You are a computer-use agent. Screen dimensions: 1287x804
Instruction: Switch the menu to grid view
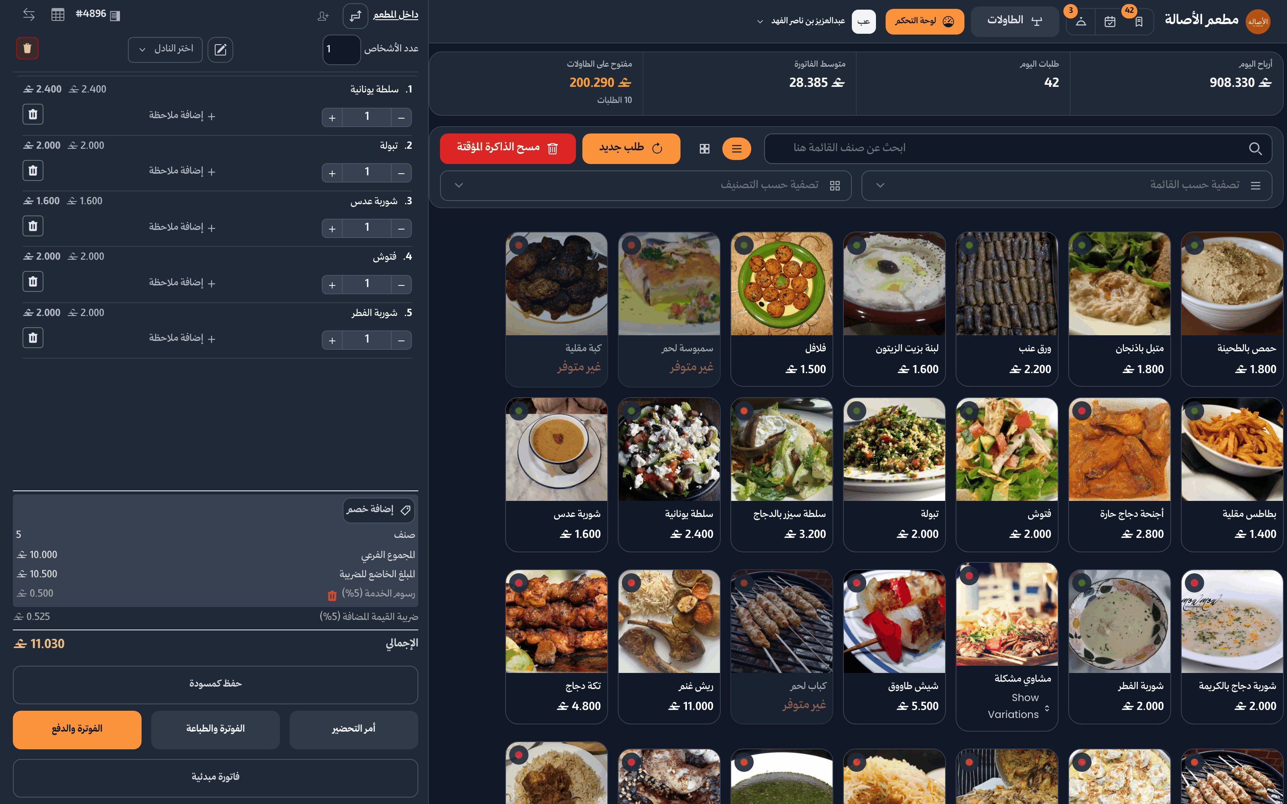coord(705,149)
